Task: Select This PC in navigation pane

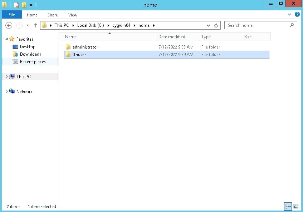Action: (23, 76)
